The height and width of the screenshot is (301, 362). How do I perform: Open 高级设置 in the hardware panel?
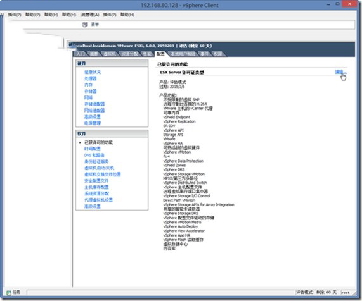click(93, 117)
